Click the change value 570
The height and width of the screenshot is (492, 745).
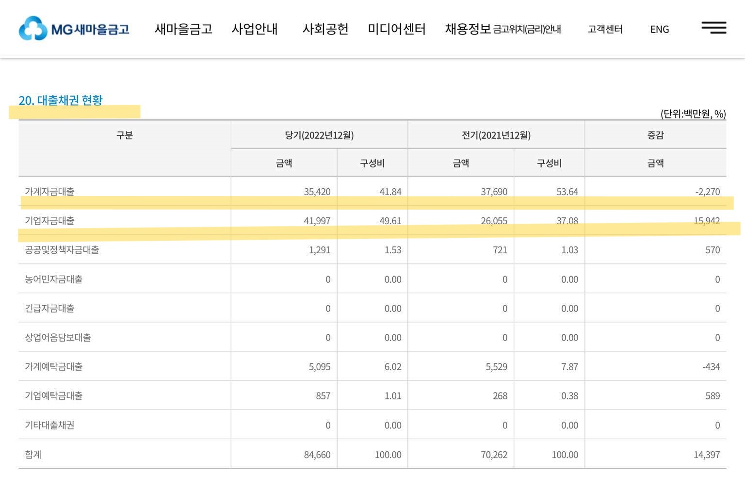point(713,250)
